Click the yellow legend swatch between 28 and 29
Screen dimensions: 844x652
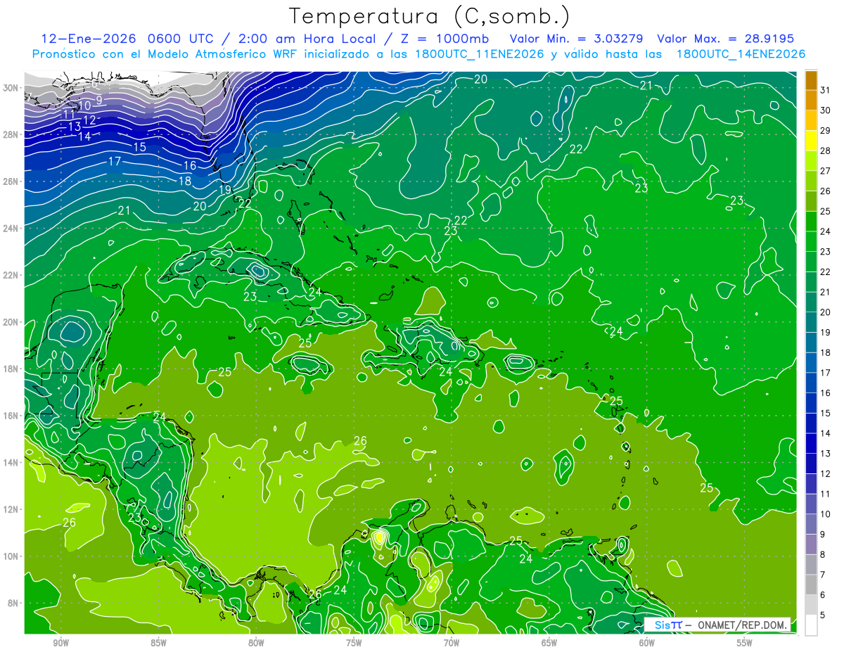[x=811, y=141]
